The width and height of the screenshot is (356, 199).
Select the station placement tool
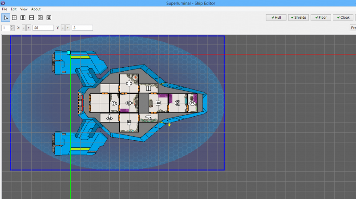40,18
